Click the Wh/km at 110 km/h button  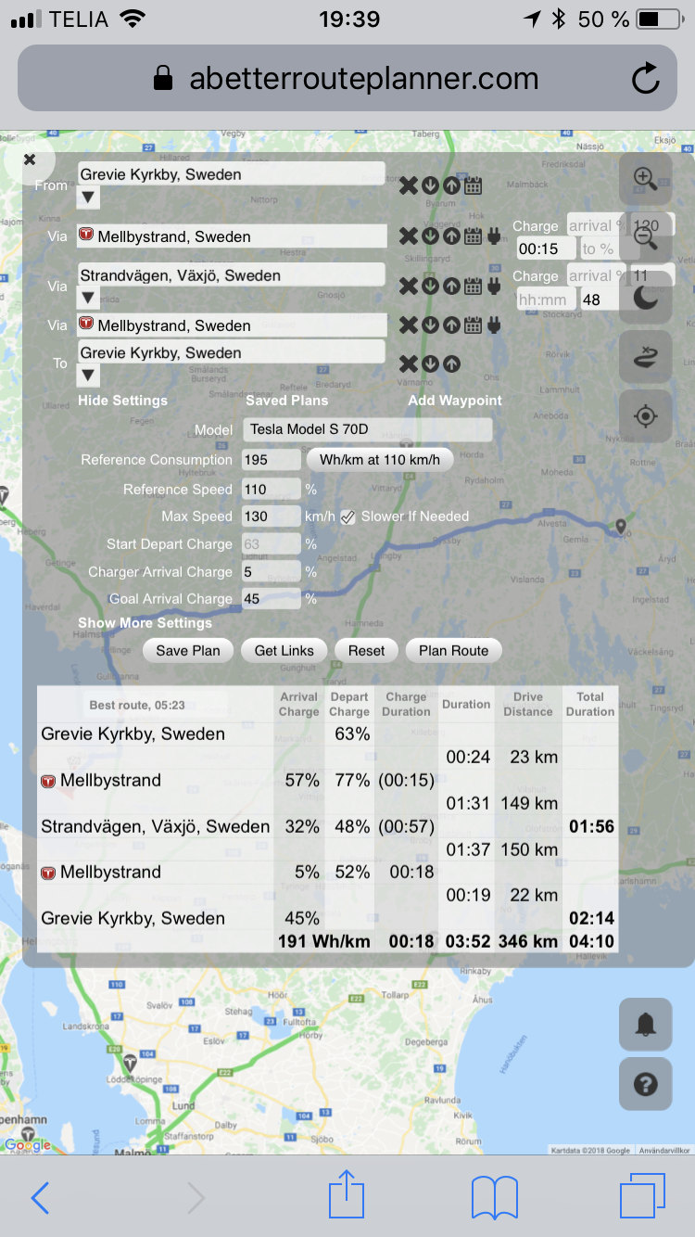pyautogui.click(x=380, y=460)
